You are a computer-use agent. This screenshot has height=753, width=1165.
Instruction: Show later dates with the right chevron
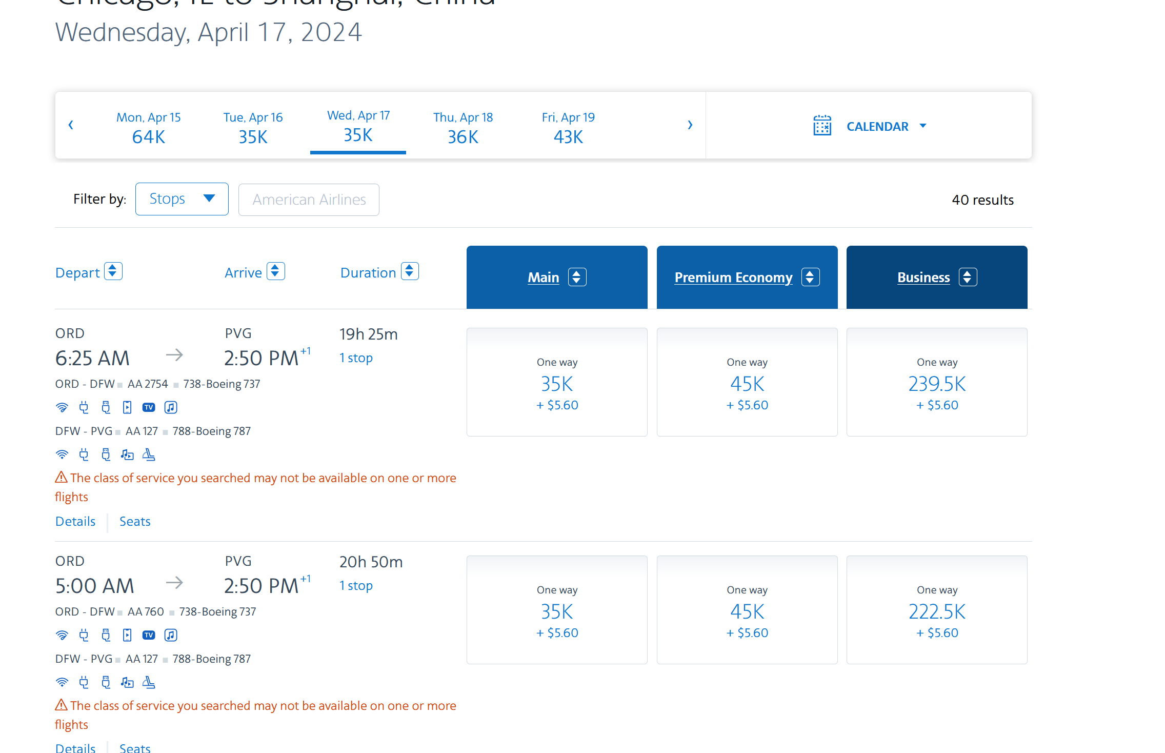point(690,125)
